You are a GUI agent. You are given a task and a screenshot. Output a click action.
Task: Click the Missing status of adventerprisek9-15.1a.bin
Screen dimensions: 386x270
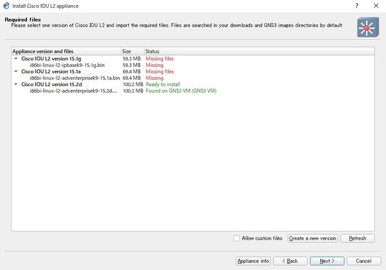[154, 78]
